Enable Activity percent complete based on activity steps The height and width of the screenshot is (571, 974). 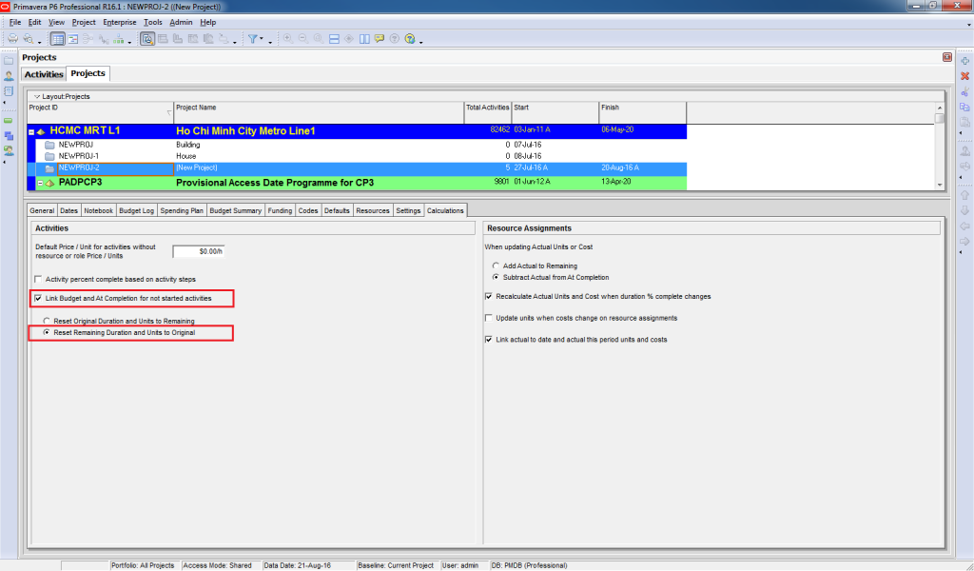tap(38, 280)
